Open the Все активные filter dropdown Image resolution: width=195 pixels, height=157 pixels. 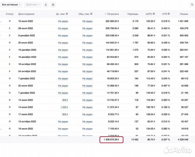(x=12, y=5)
